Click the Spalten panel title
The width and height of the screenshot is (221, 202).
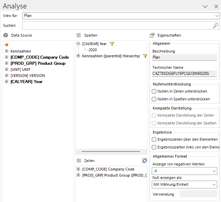click(x=91, y=35)
